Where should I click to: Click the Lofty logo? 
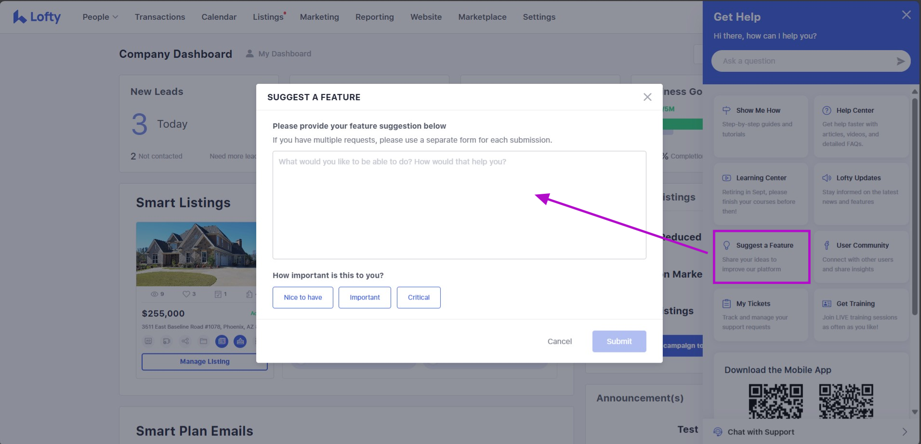(37, 17)
